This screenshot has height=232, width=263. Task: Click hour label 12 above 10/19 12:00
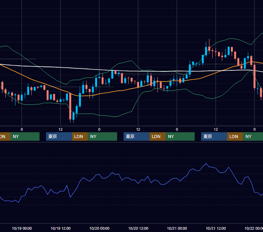[x=61, y=130]
